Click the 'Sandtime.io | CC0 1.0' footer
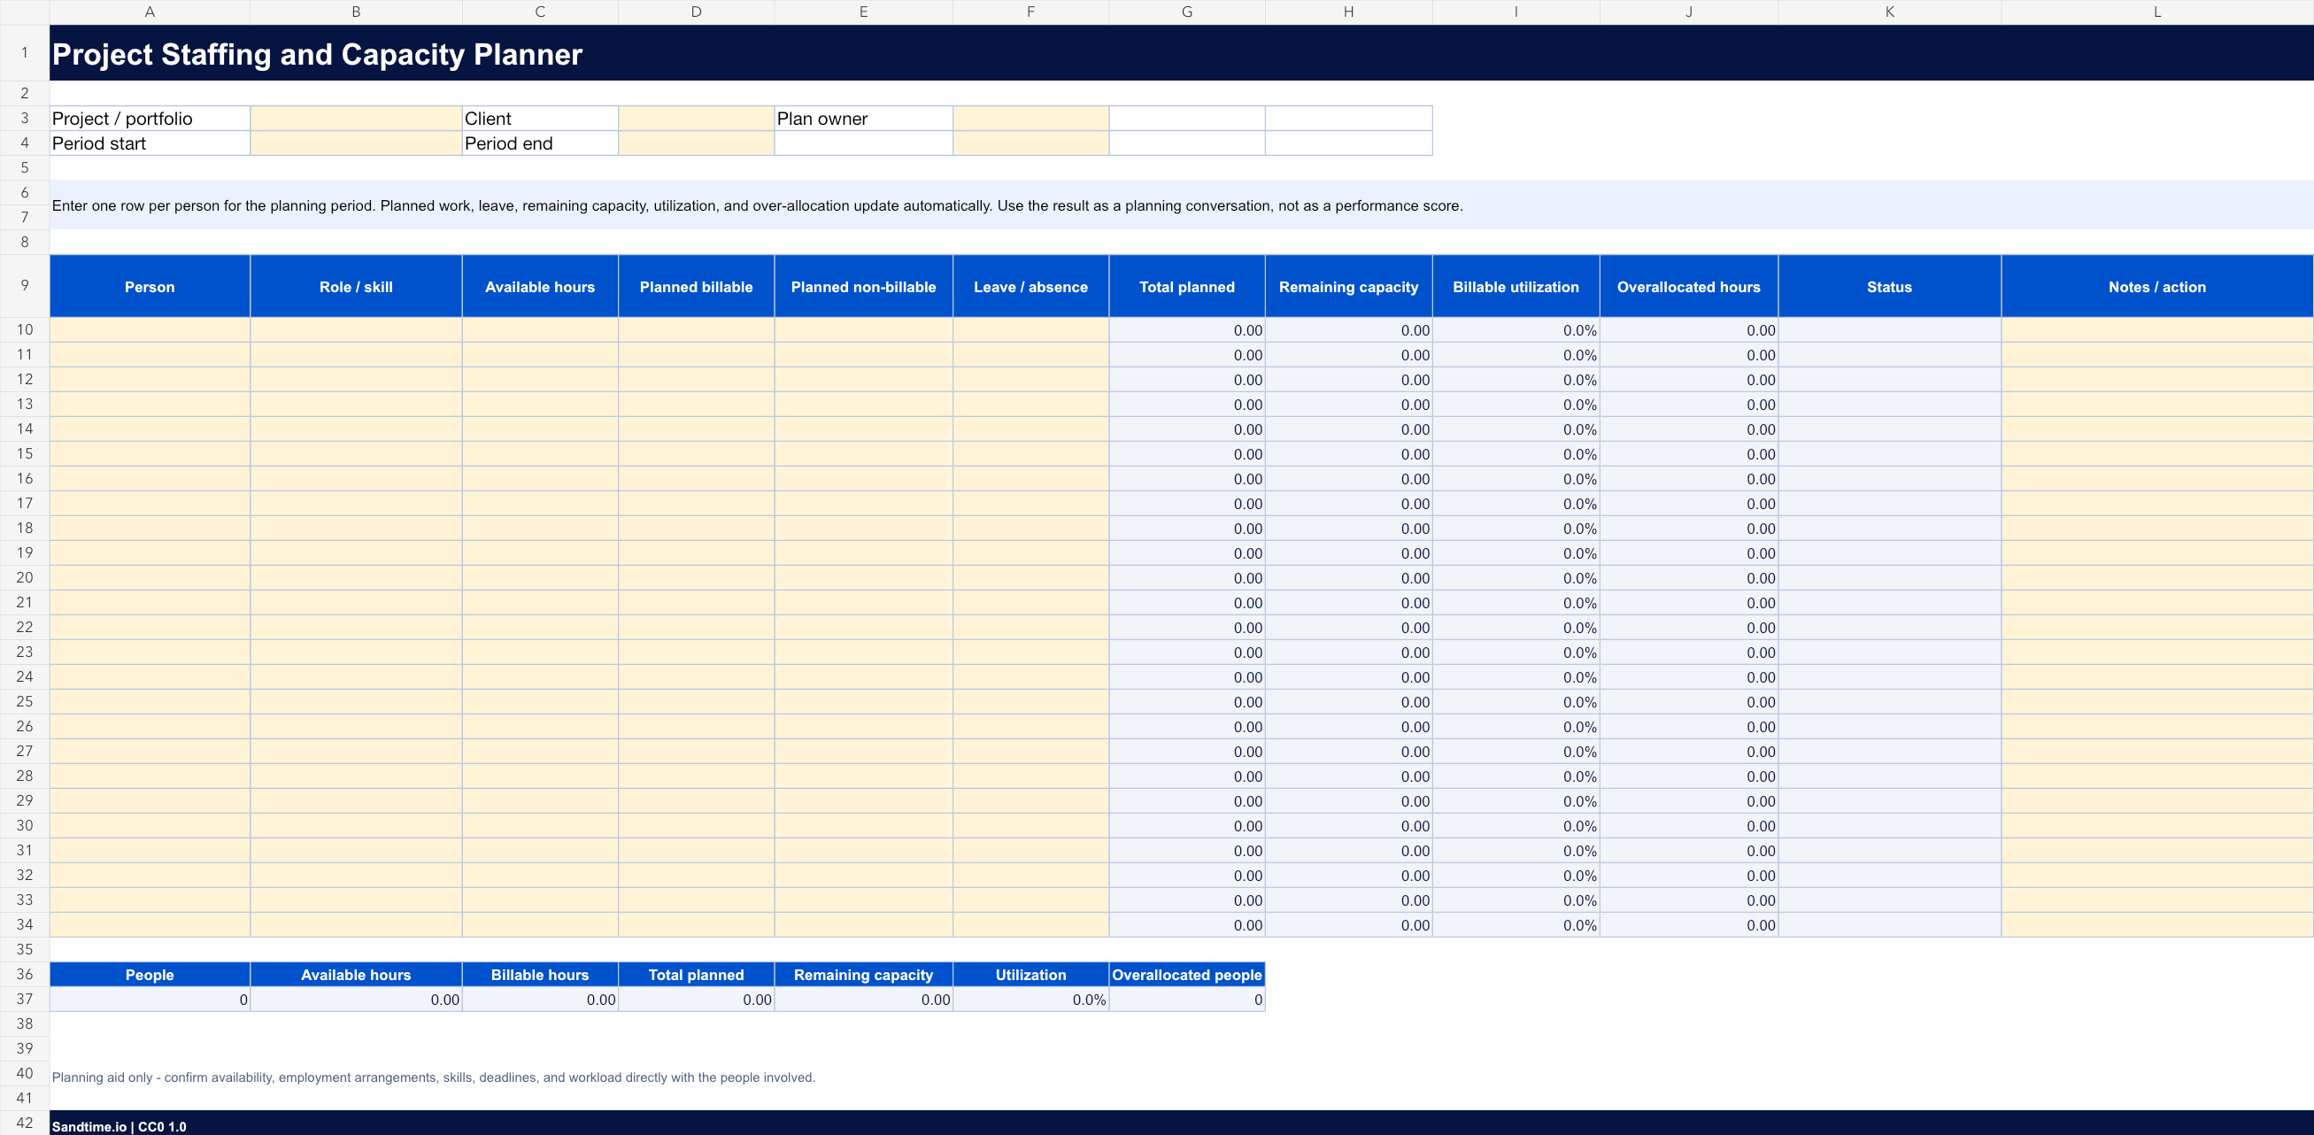Image resolution: width=2314 pixels, height=1135 pixels. click(x=119, y=1126)
